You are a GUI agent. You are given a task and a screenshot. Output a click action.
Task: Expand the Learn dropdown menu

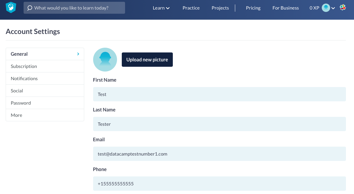[x=161, y=8]
